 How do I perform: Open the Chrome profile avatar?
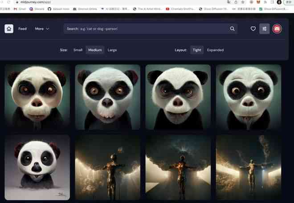point(279,2)
